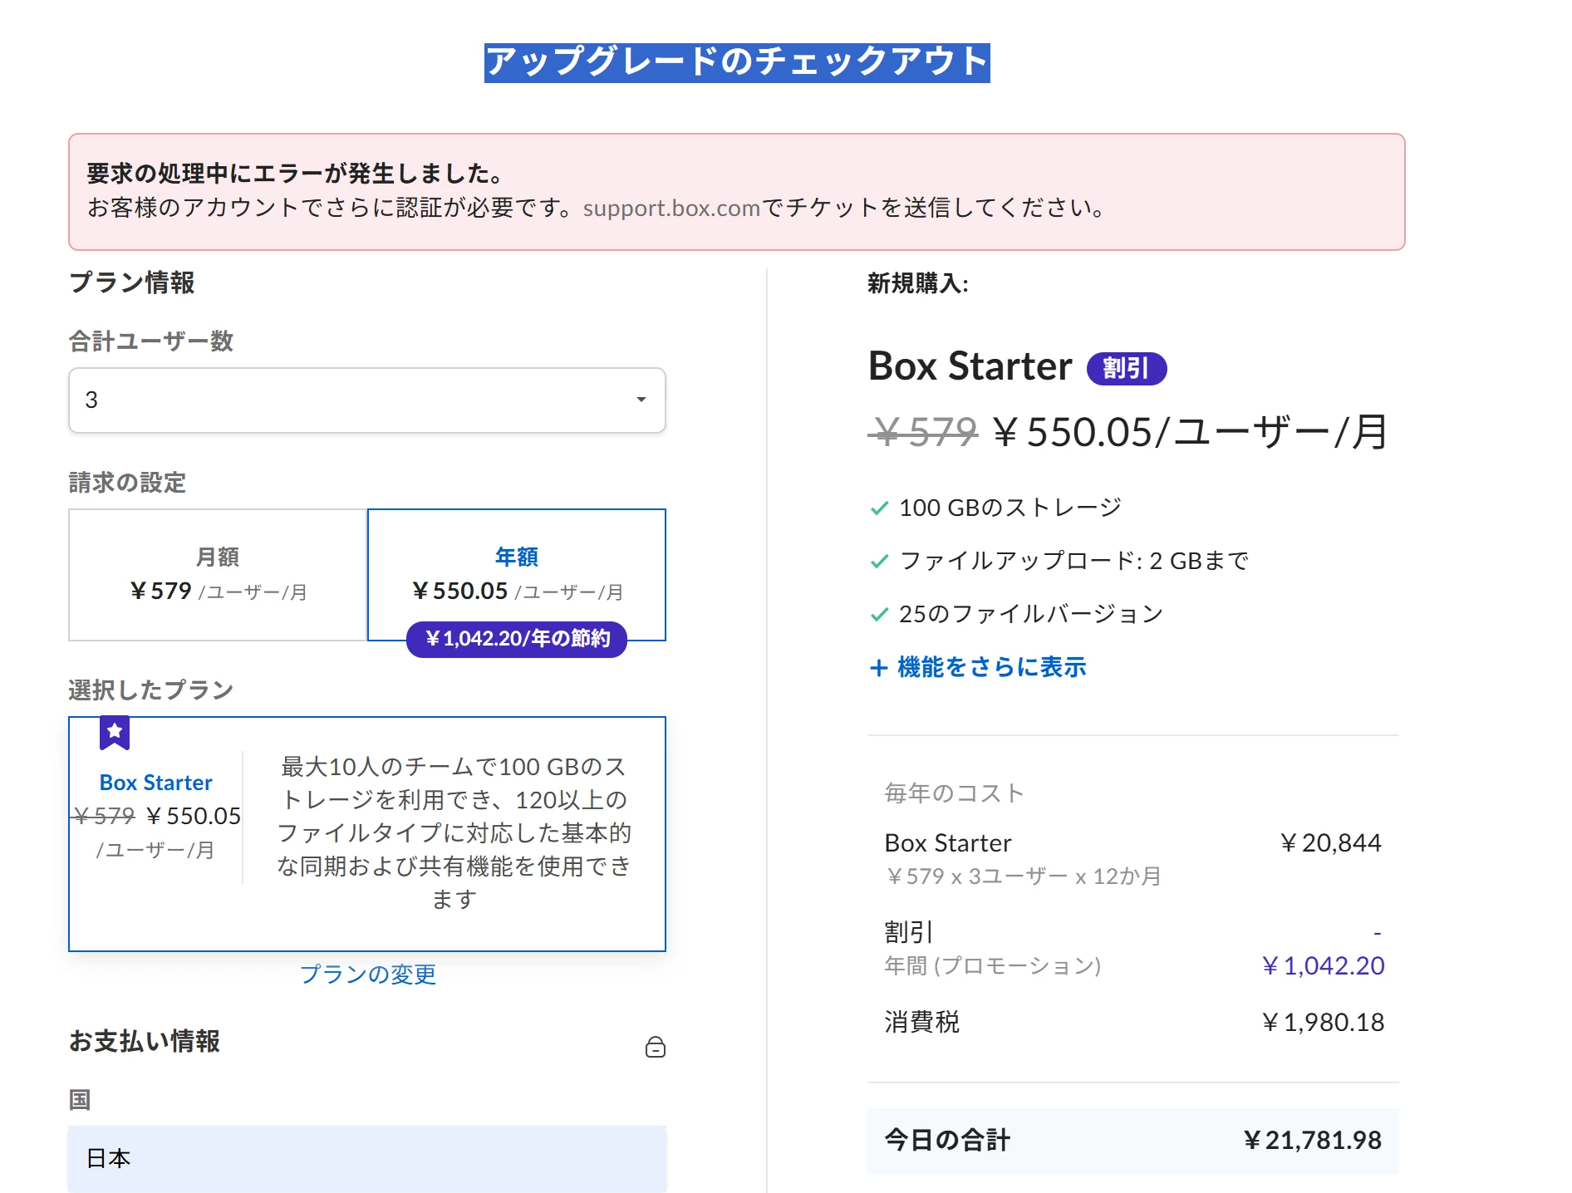Click the 請求の設定 label

(127, 483)
